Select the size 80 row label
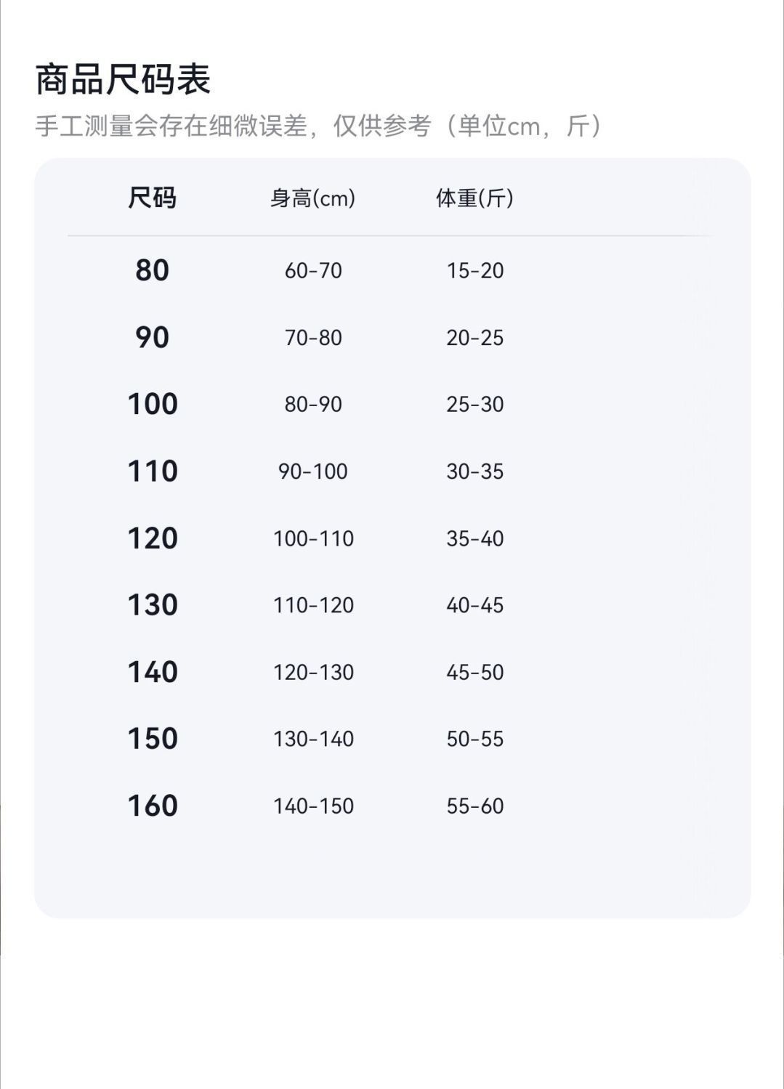 tap(153, 270)
